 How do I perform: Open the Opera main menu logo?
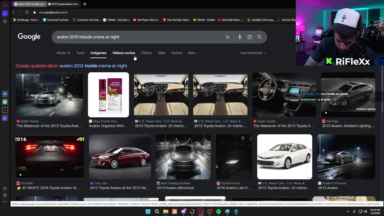pyautogui.click(x=5, y=5)
